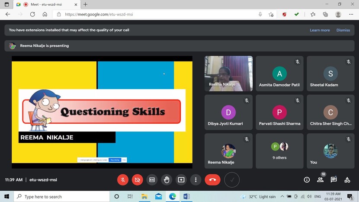Image resolution: width=359 pixels, height=202 pixels.
Task: Open the meeting details info icon
Action: click(307, 180)
